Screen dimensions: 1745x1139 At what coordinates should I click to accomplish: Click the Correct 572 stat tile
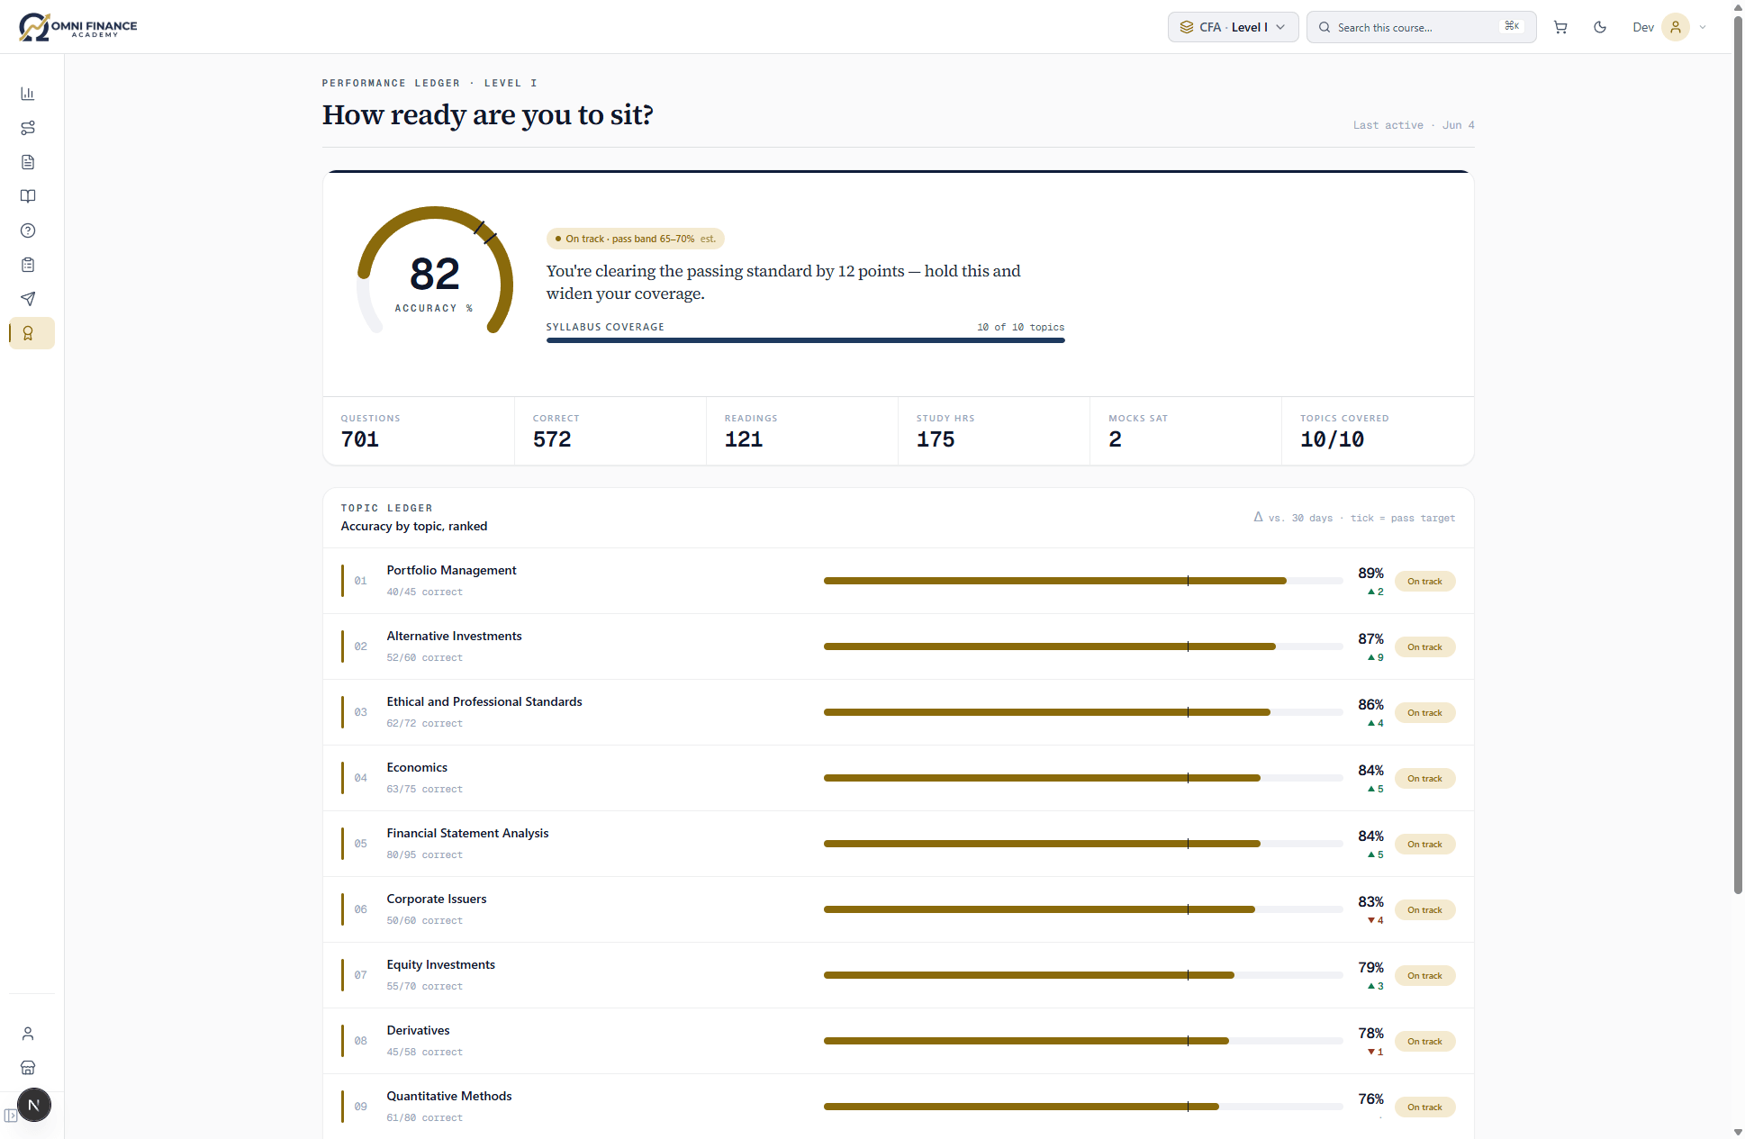(610, 431)
